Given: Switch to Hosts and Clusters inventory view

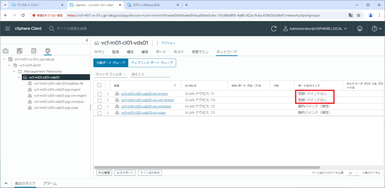Looking at the screenshot, I should (x=5, y=51).
